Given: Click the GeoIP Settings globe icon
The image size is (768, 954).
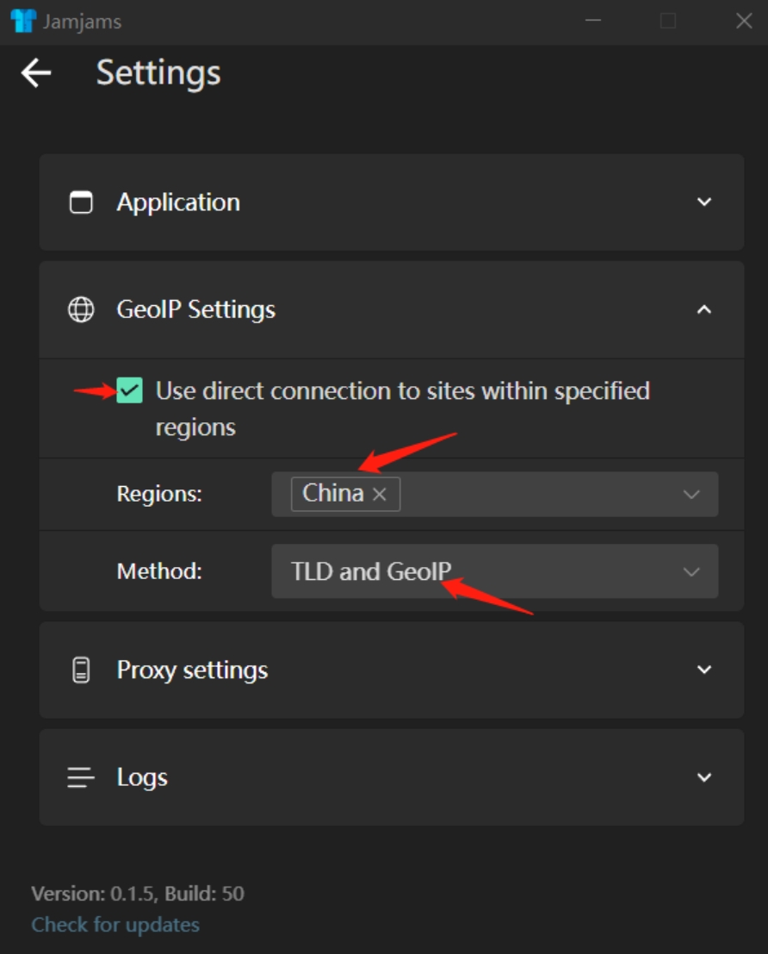Looking at the screenshot, I should (81, 309).
